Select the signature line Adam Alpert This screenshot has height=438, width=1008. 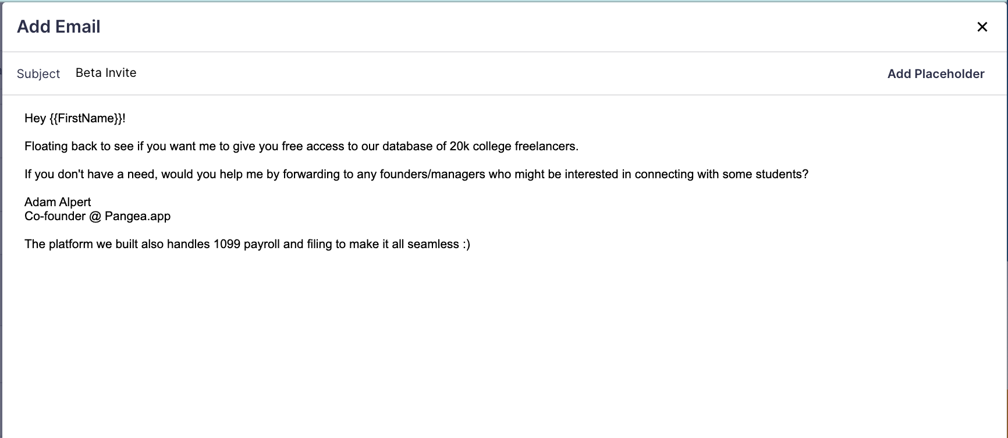(x=58, y=202)
